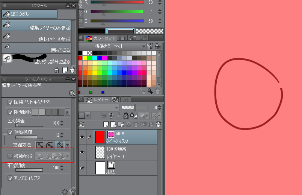Screen dimensions: 302x195
Task: Click the lock layer padlock icon
Action: (x=126, y=116)
